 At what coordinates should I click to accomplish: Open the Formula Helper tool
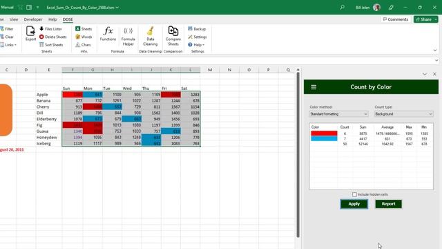[x=128, y=36]
